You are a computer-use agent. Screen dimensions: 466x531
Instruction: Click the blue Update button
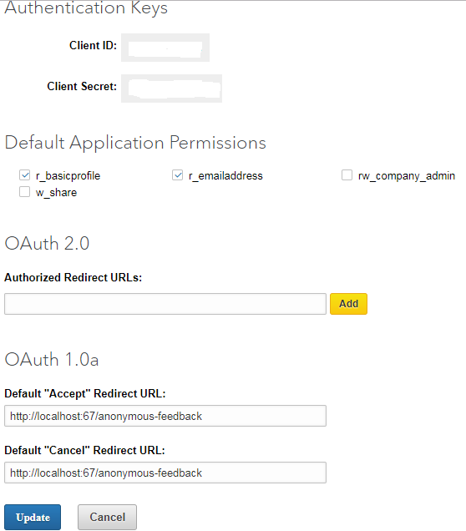pos(33,517)
